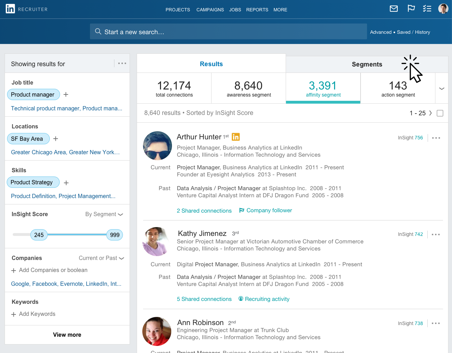
Task: Open more options for Ann Robinson
Action: coord(436,323)
